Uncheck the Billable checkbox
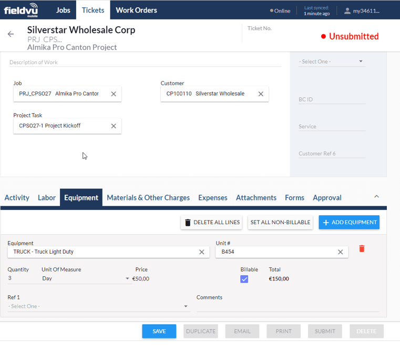The image size is (400, 361). (244, 279)
